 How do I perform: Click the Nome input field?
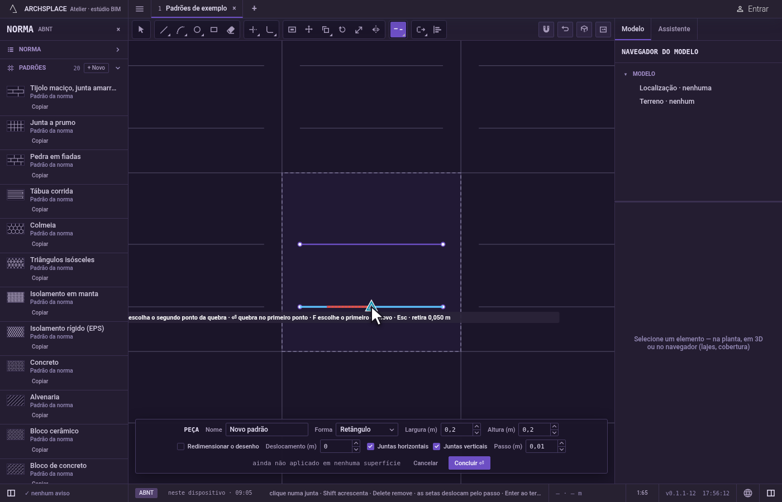267,429
